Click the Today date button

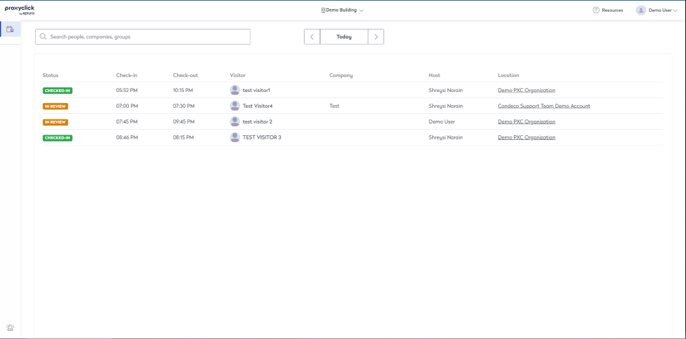(344, 37)
